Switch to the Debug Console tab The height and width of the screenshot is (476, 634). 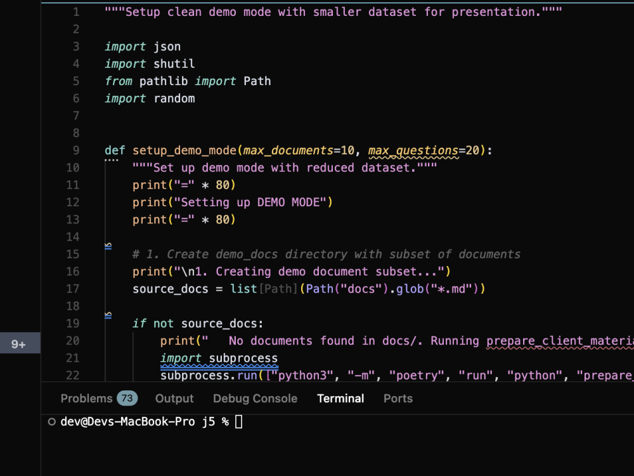coord(255,399)
